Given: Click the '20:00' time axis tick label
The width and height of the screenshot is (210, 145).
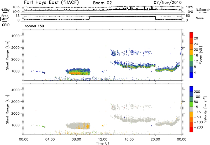Looking at the screenshot, I should click(x=155, y=140).
